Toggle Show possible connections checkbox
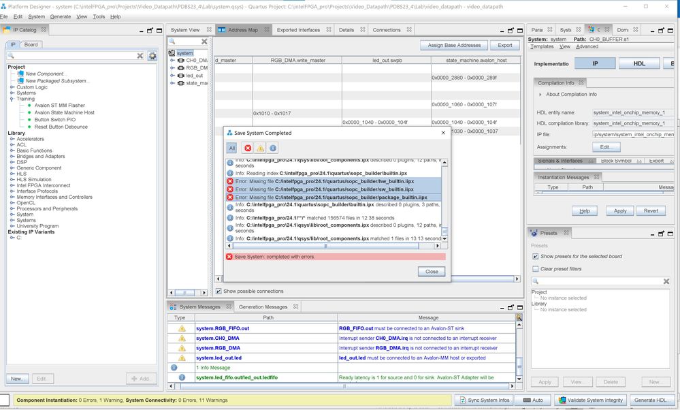 [218, 291]
